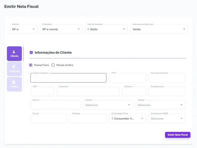This screenshot has width=197, height=148.
Task: Open the Cidade selection dropdown
Action: tap(160, 105)
